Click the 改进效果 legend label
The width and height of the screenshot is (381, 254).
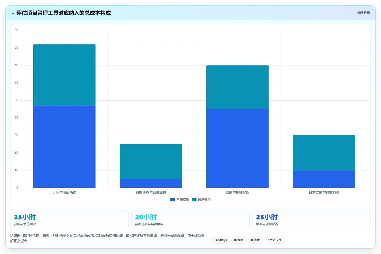coord(204,200)
